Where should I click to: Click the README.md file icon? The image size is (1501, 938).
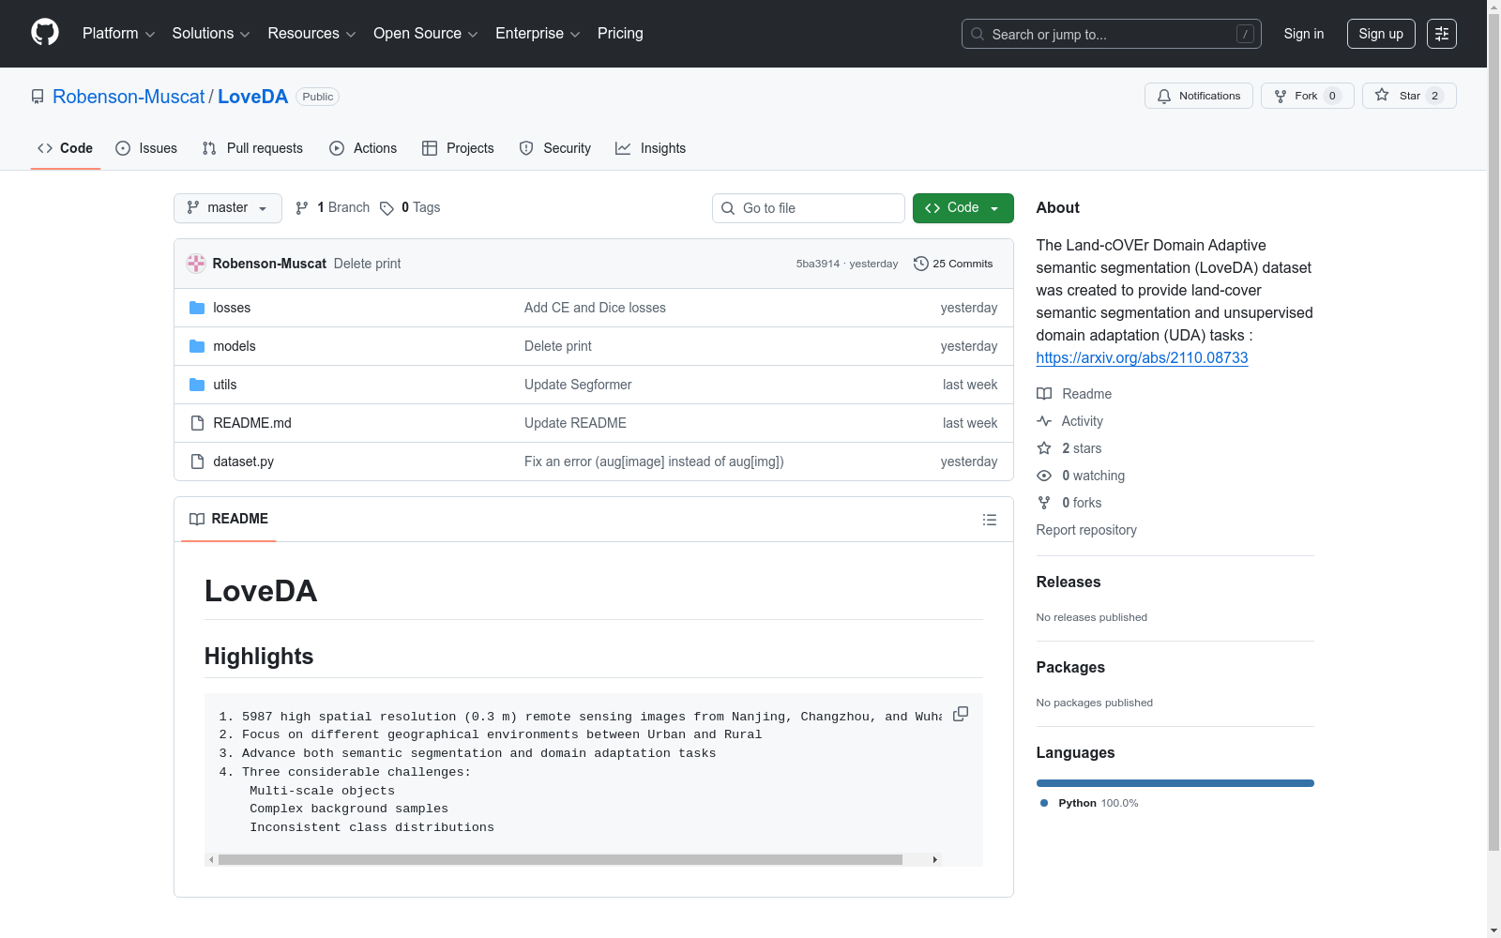(x=197, y=423)
